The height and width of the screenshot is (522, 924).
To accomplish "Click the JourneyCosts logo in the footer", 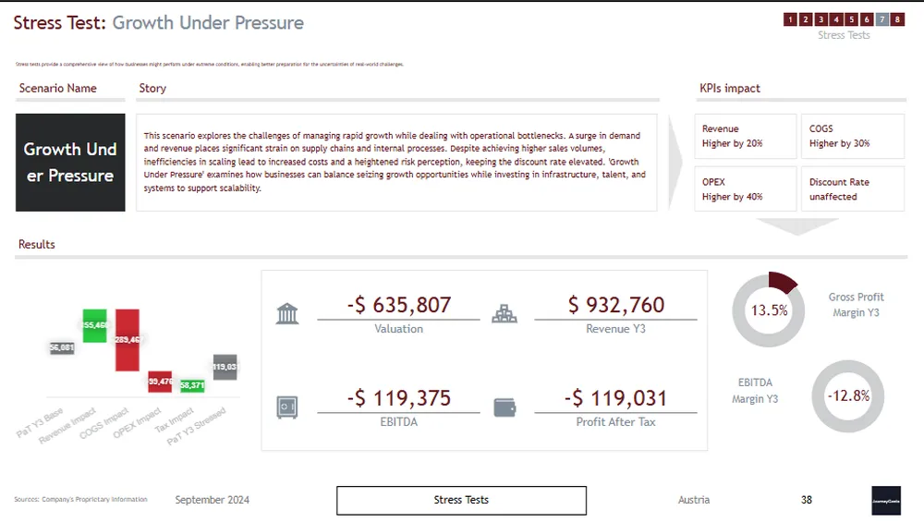I will [885, 500].
